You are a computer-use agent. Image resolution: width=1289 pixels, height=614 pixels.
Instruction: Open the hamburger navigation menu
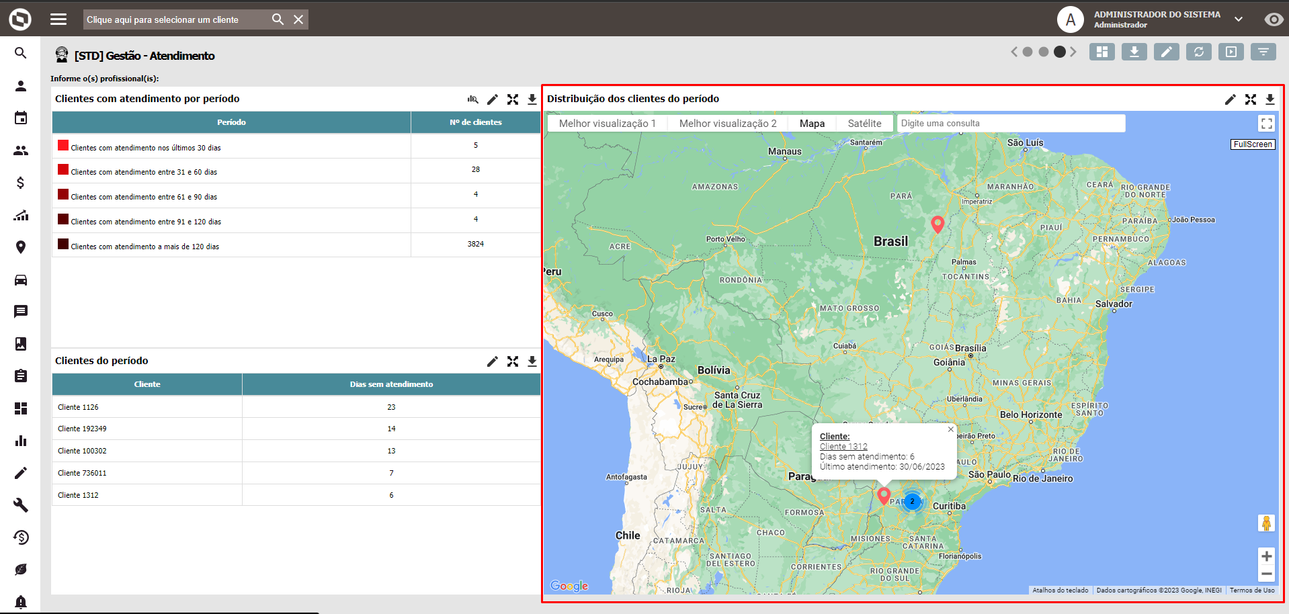(58, 19)
